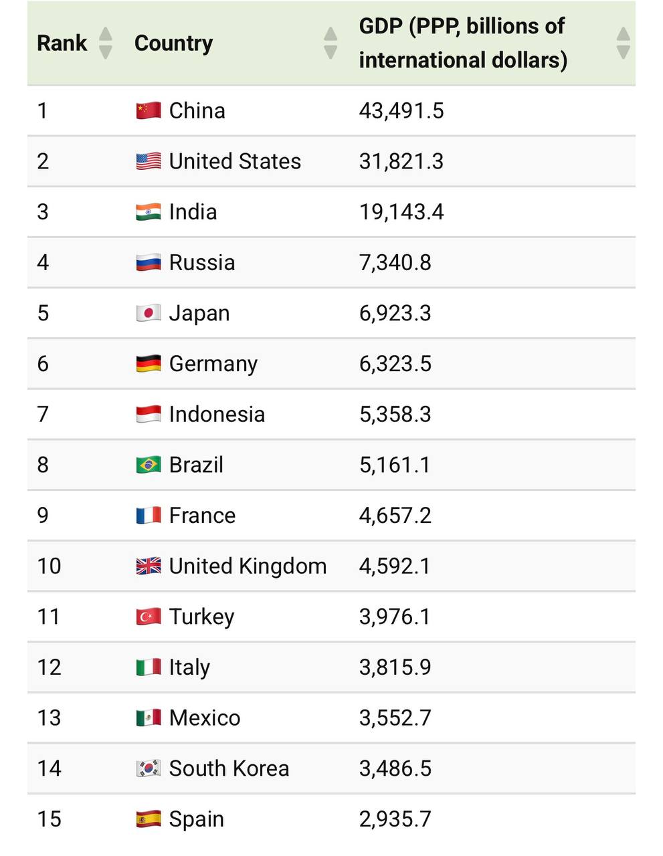Click the South Korea flag icon
The height and width of the screenshot is (856, 663).
pyautogui.click(x=149, y=768)
